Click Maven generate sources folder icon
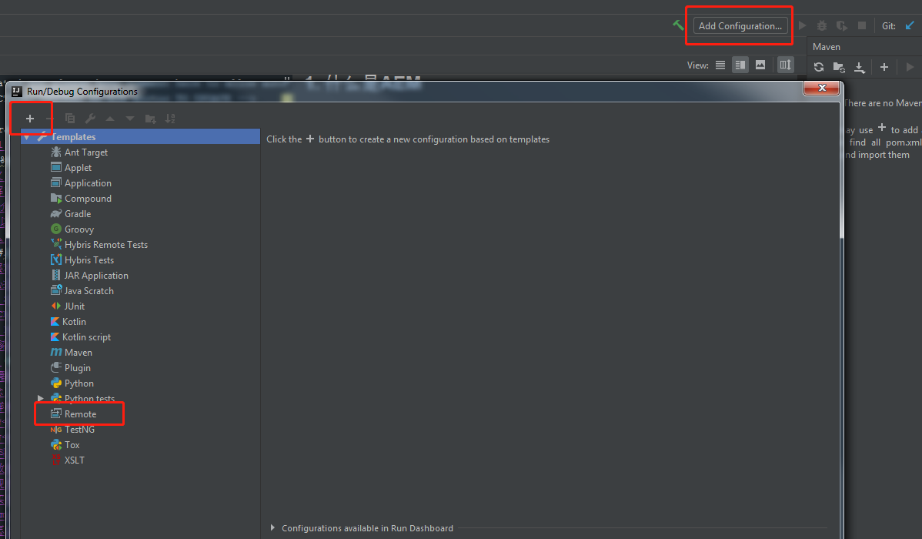 839,67
